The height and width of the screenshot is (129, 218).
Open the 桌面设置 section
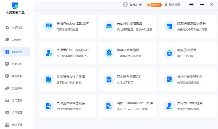point(15,64)
